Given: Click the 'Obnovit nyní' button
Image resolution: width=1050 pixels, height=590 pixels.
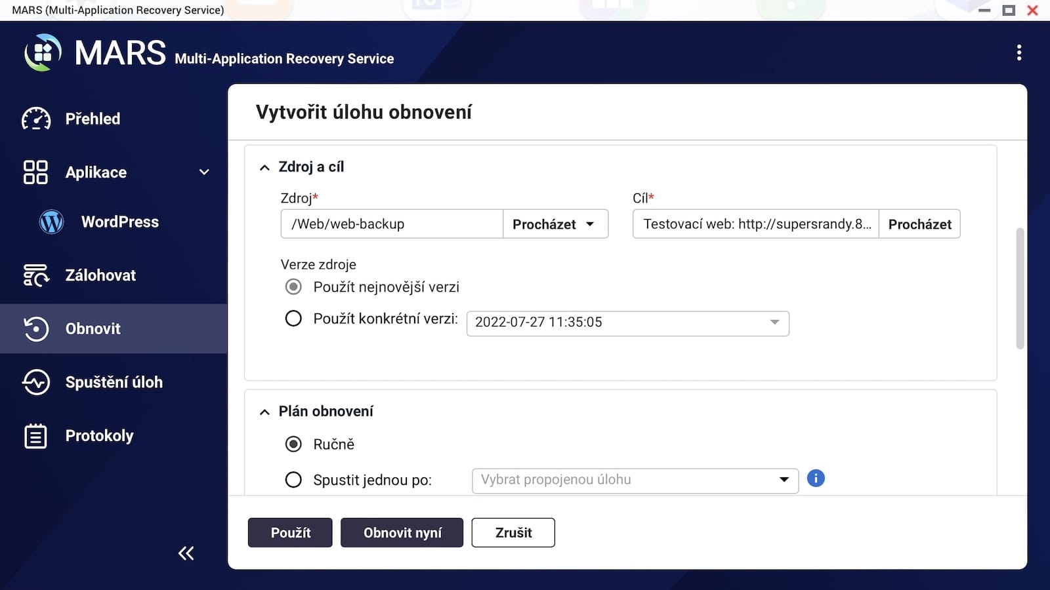Looking at the screenshot, I should (402, 532).
